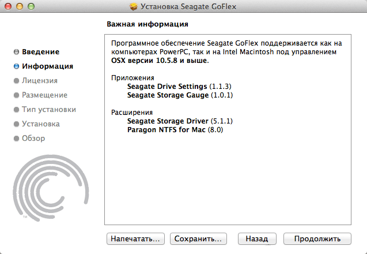Close the installer with red button
This screenshot has width=367, height=254.
8,6
